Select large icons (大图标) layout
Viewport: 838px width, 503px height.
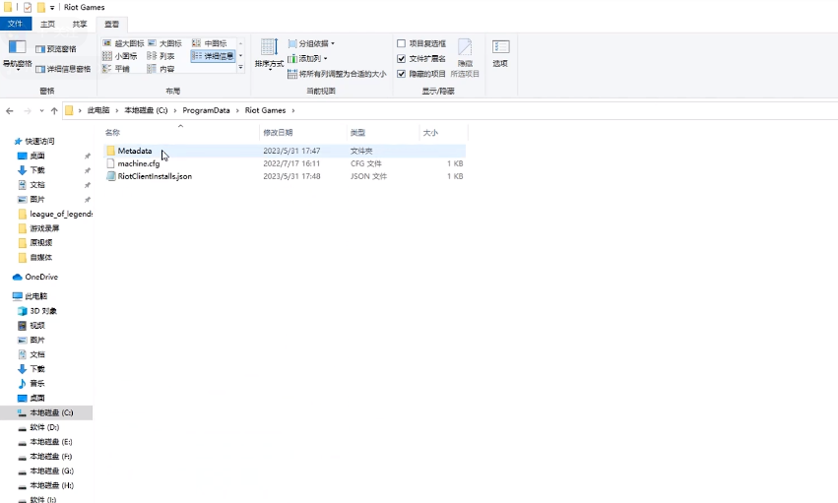[165, 43]
